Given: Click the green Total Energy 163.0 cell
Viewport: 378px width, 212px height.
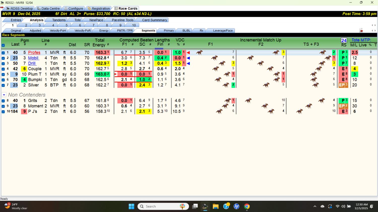Looking at the screenshot, I should click(102, 74).
